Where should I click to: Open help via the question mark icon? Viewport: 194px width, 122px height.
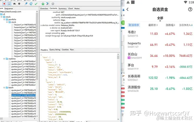(x=190, y=9)
